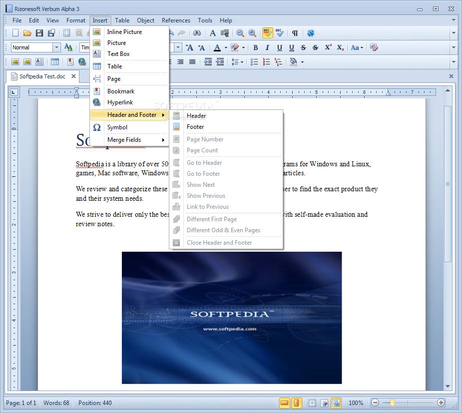
Task: Click the Styles AA icon
Action: (68, 47)
